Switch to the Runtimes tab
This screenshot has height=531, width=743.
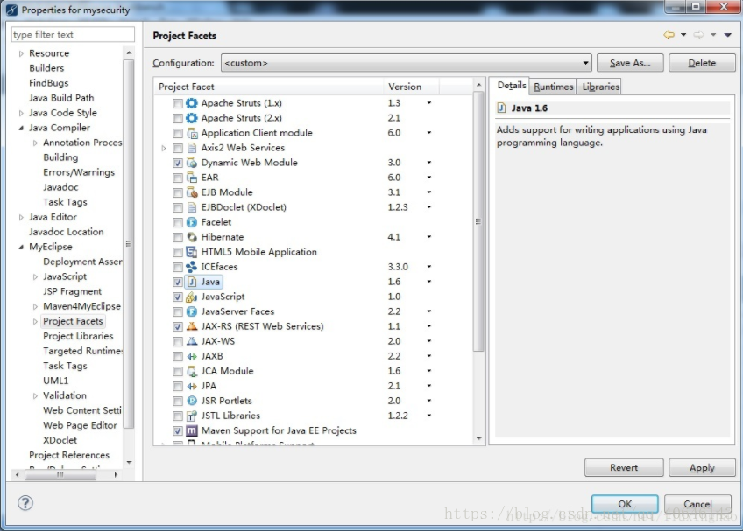point(553,87)
